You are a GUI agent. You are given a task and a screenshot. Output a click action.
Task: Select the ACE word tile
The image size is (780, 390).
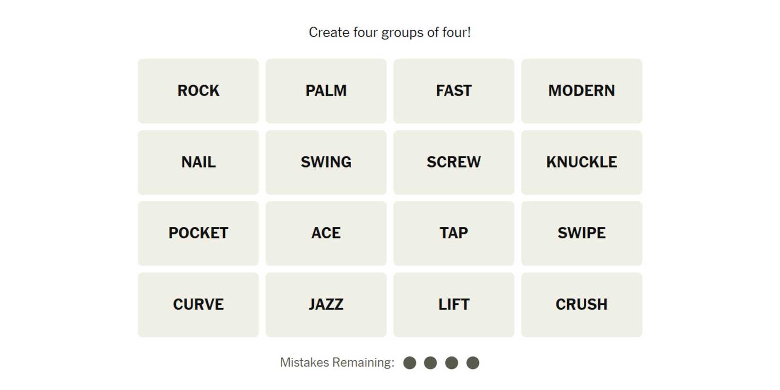(326, 233)
